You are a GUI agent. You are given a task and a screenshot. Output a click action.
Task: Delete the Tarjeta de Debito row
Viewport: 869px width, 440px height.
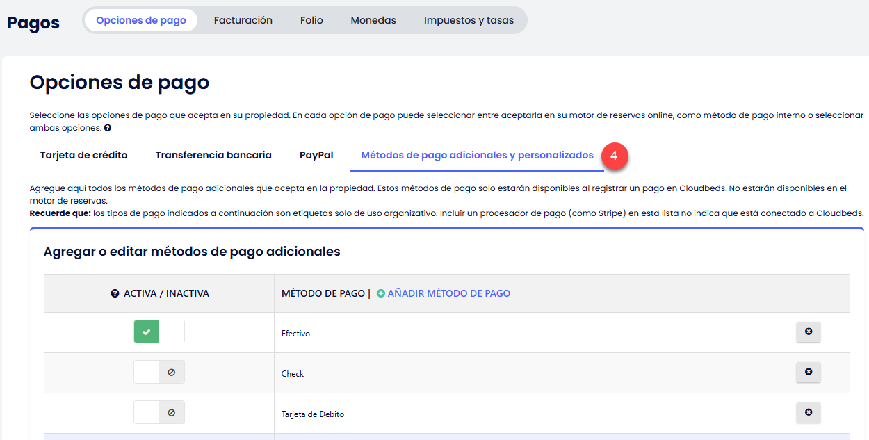tap(808, 413)
